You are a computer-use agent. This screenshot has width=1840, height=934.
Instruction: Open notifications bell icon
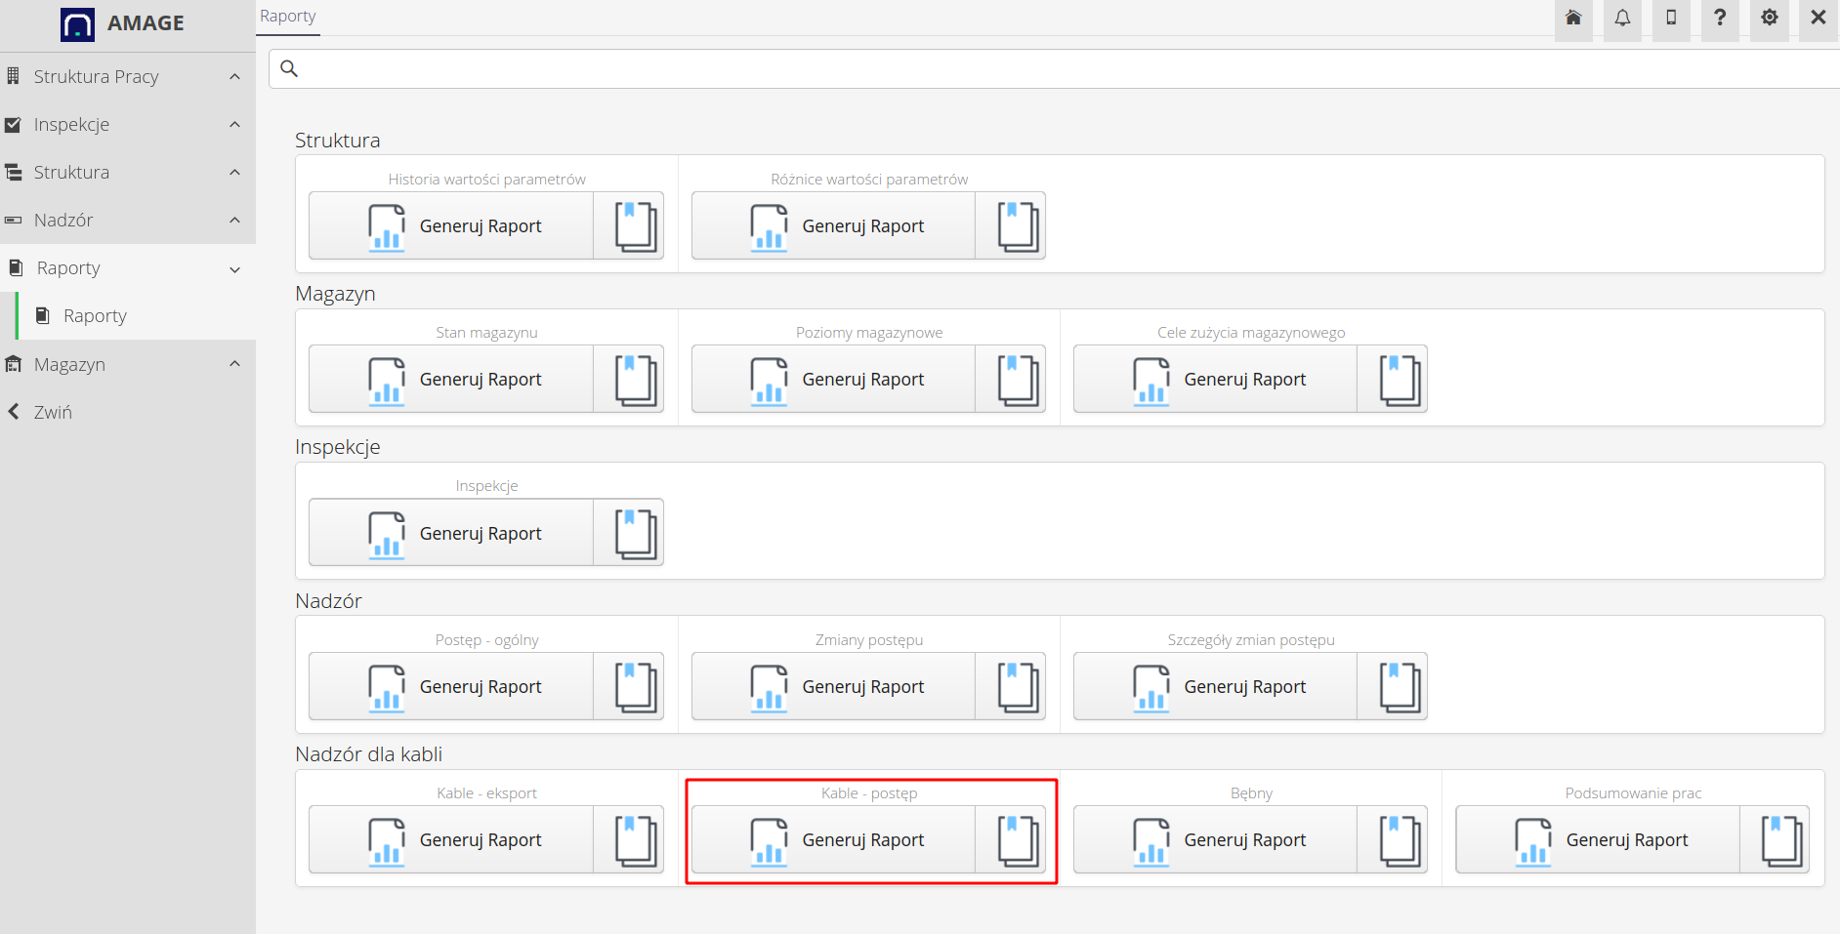click(x=1622, y=19)
